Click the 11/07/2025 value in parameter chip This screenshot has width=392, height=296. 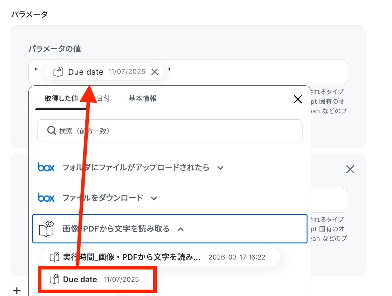pos(127,72)
